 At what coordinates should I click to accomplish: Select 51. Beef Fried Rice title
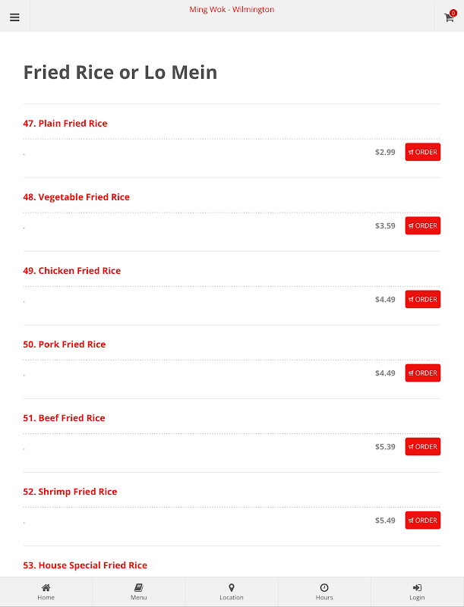64,418
